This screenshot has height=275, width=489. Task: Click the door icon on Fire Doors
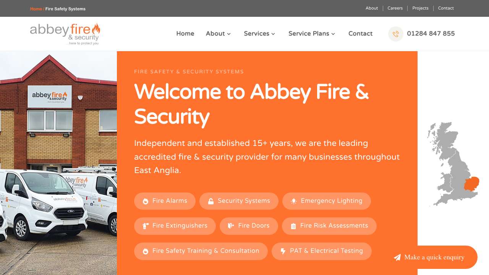[x=231, y=226]
